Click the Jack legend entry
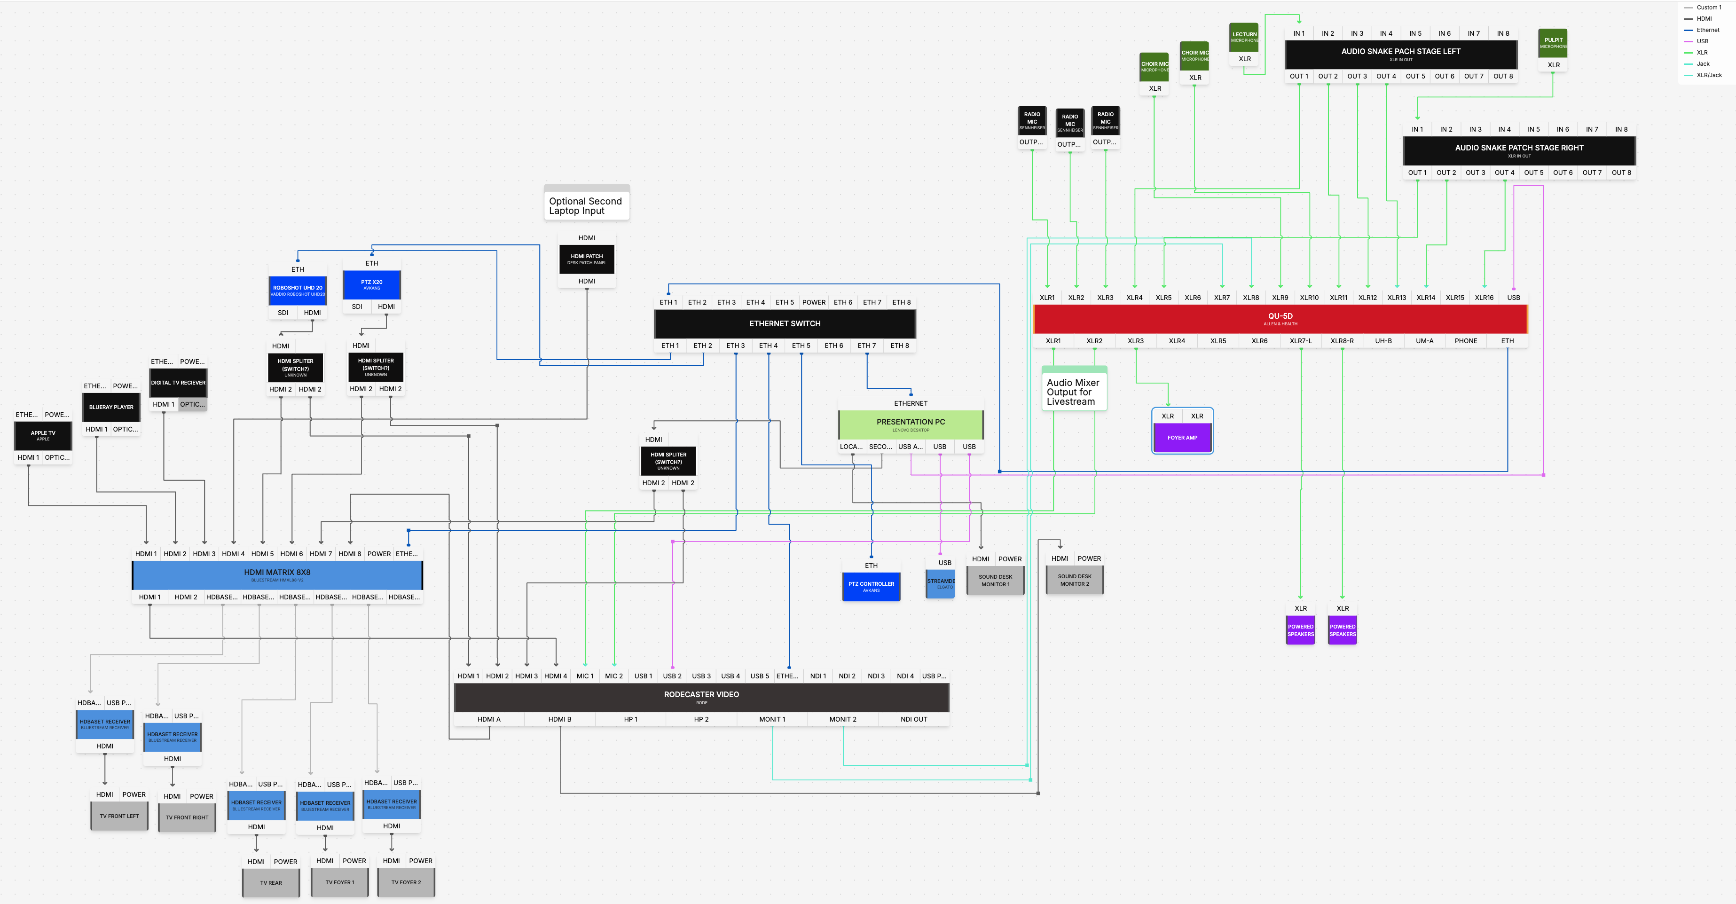The height and width of the screenshot is (904, 1736). [1697, 63]
